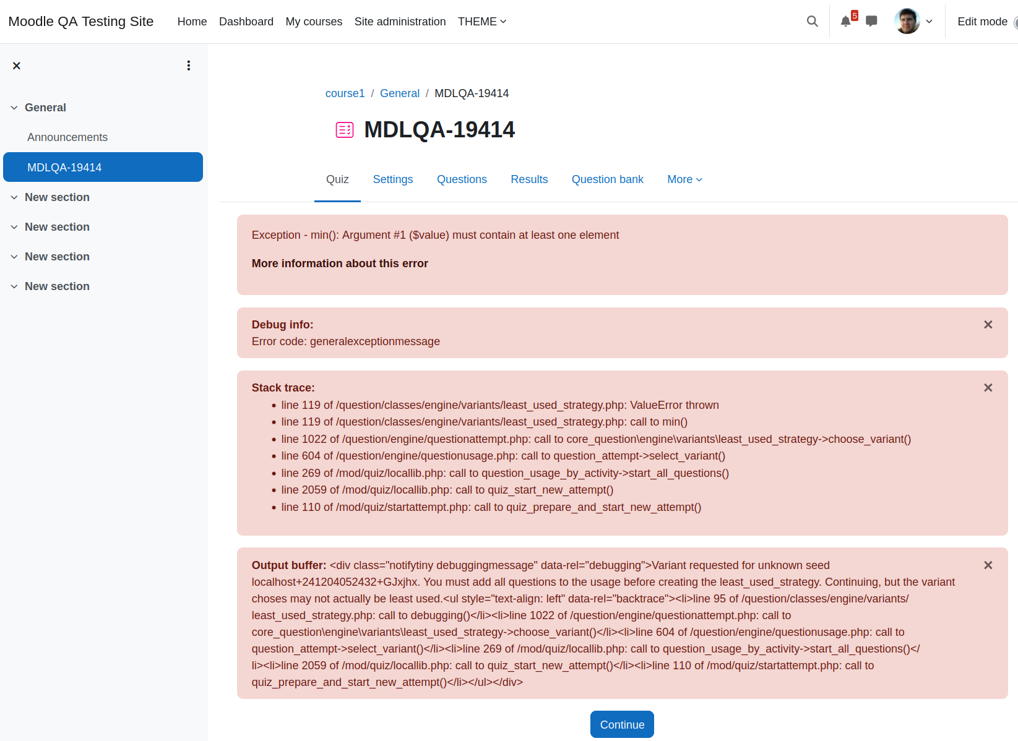
Task: Dismiss the Stack trace alert
Action: [988, 388]
